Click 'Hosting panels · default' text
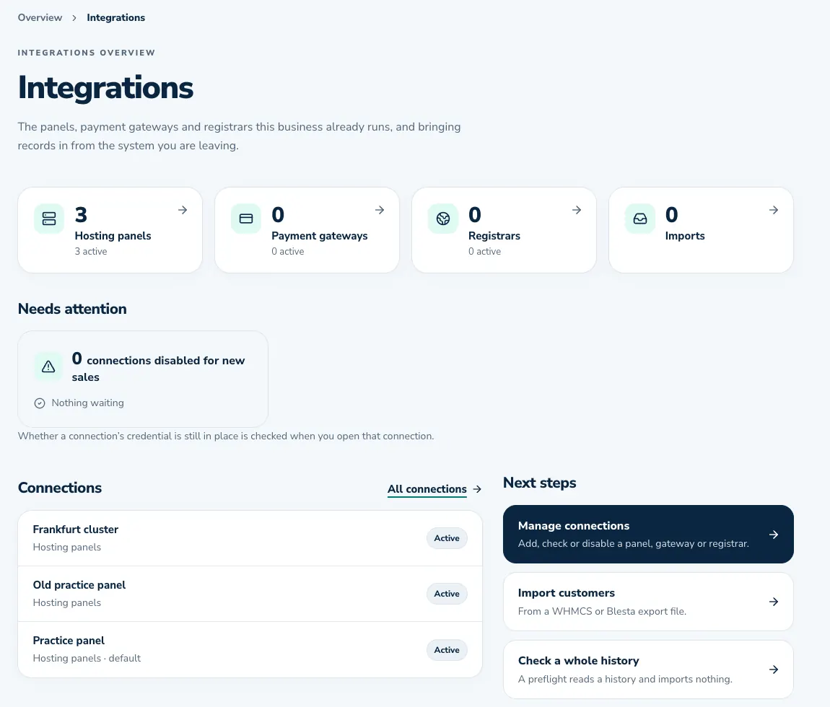 tap(87, 659)
